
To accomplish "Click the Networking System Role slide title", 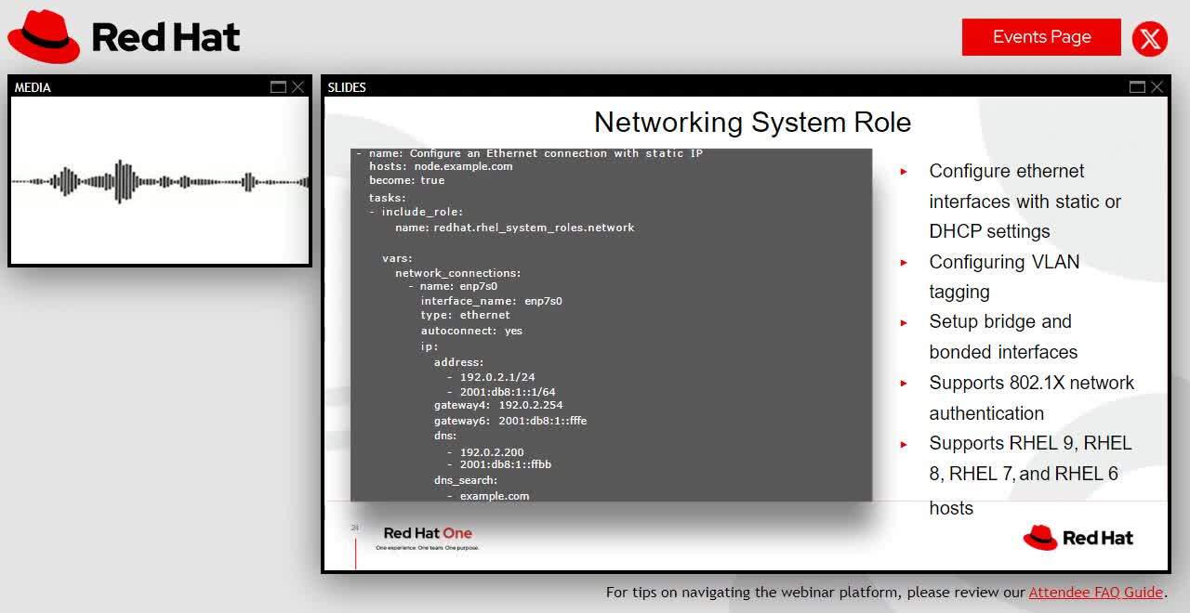I will coord(752,123).
